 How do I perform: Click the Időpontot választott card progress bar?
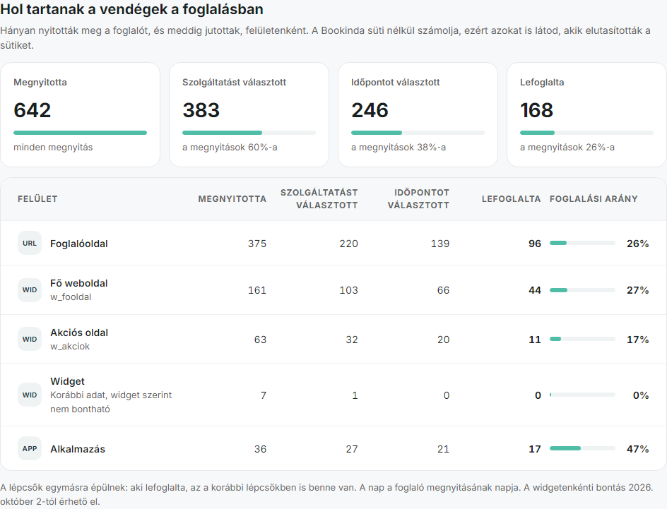coord(418,133)
